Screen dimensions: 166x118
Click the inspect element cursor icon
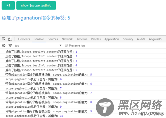click(4, 39)
